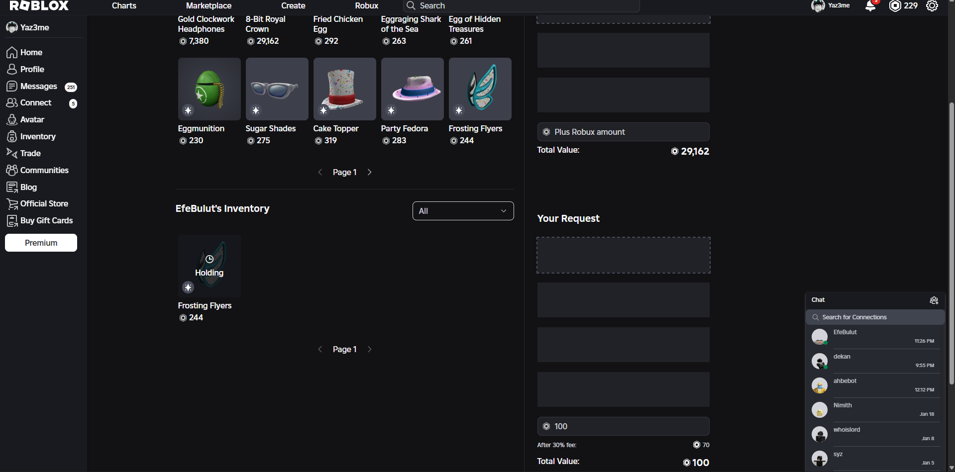Click the Roblox logo
The width and height of the screenshot is (955, 472).
click(39, 5)
